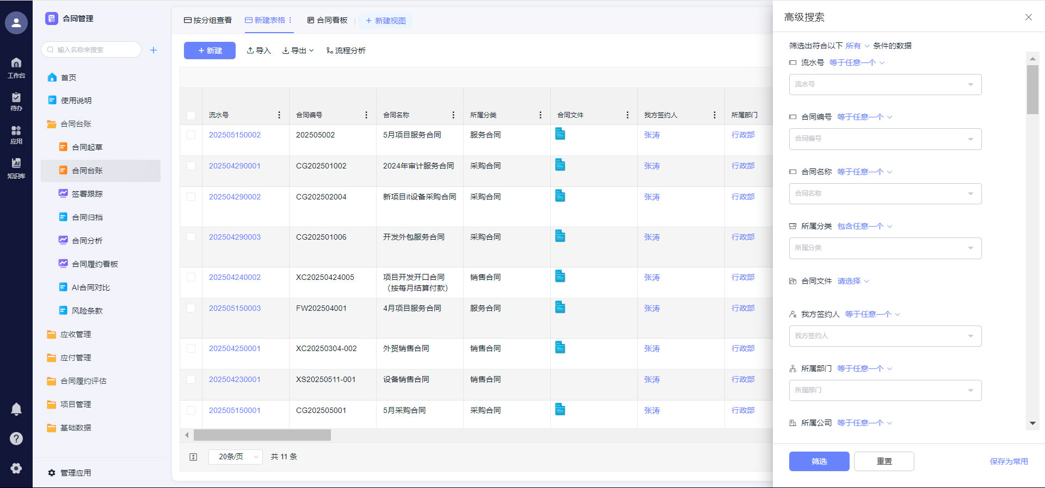Open the settings gear icon in sidebar
Viewport: 1045px width, 488px height.
click(16, 468)
